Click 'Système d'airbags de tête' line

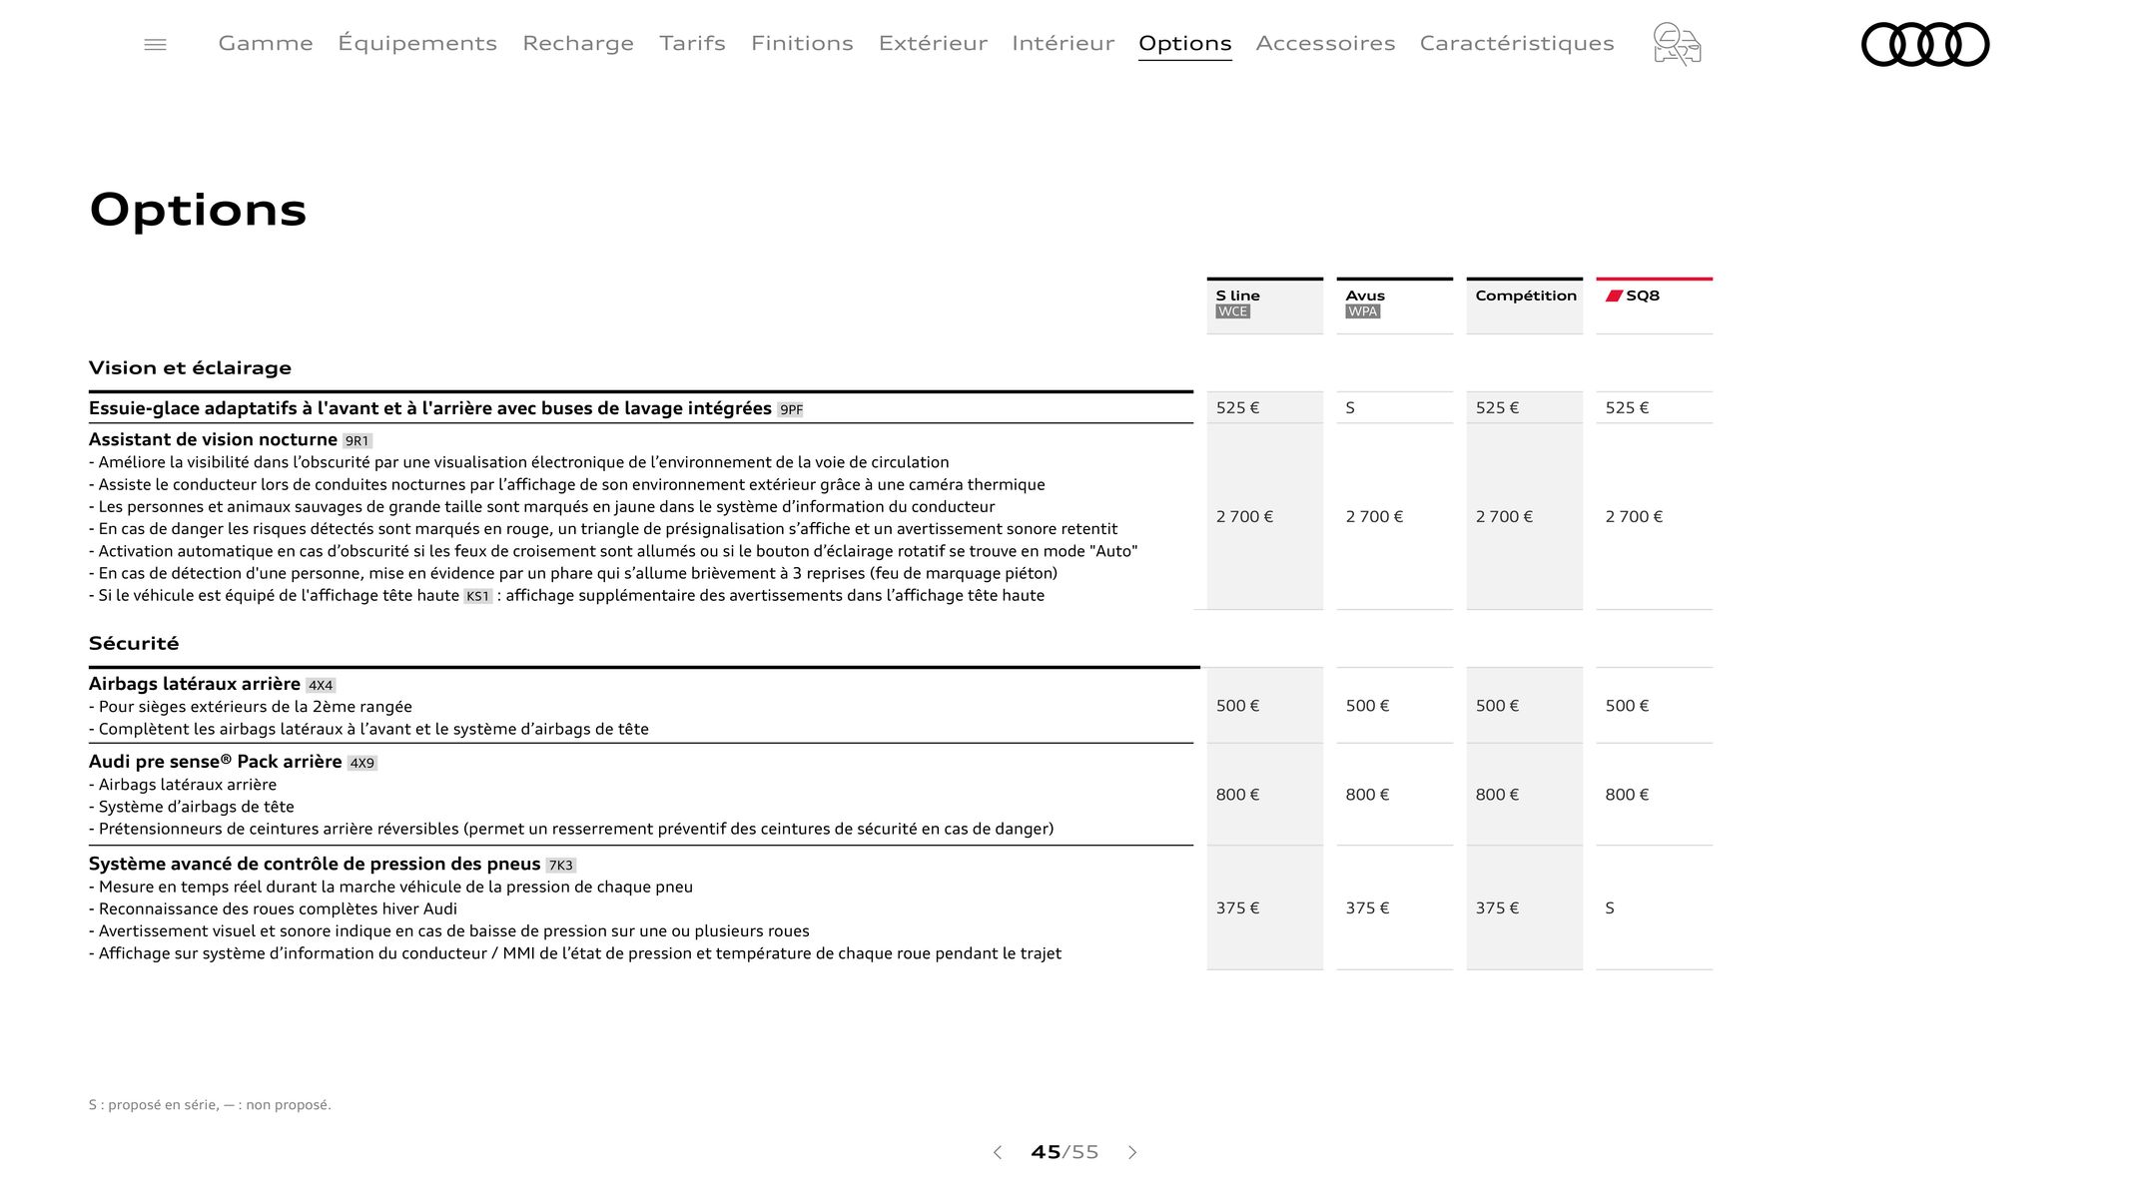[192, 807]
